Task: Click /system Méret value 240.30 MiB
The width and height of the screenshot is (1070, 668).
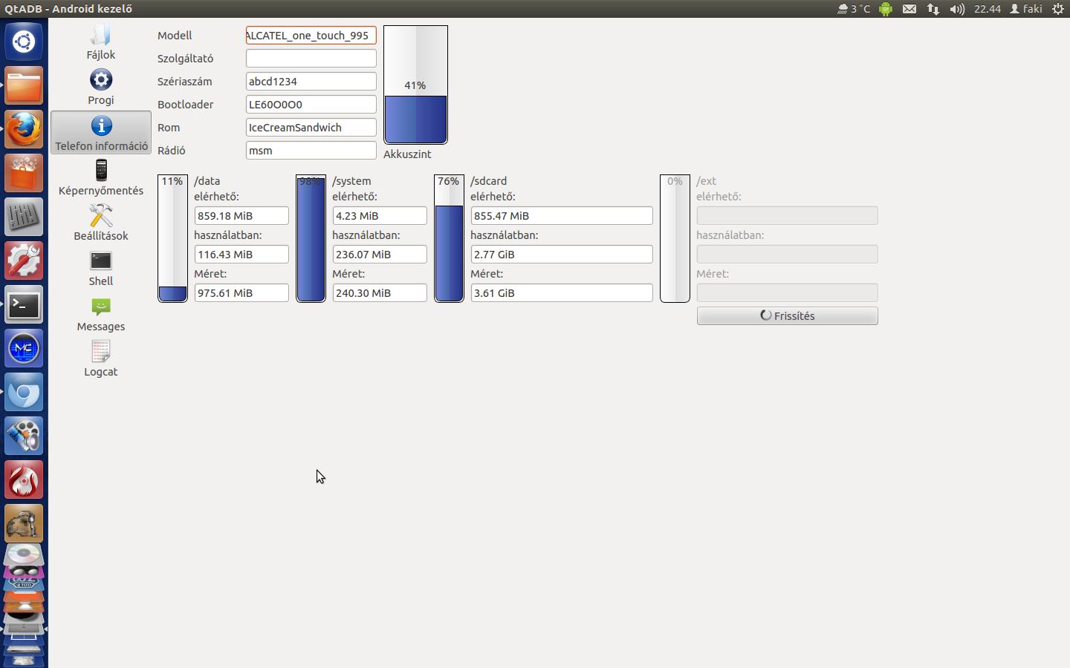Action: (380, 293)
